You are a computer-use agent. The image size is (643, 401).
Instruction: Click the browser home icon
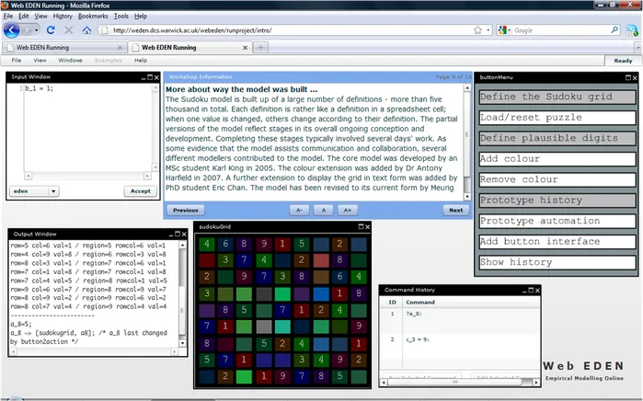click(x=86, y=30)
